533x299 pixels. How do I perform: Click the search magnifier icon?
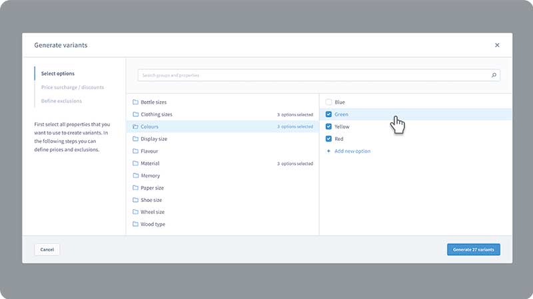tap(494, 76)
